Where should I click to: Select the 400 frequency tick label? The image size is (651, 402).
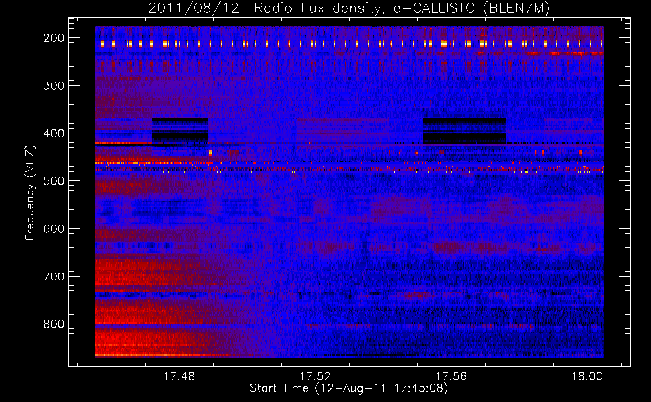(54, 133)
